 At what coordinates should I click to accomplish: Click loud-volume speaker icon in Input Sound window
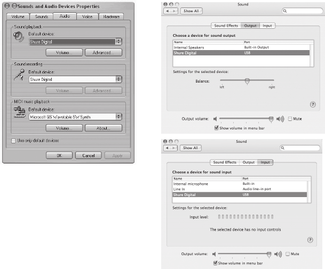[278, 254]
